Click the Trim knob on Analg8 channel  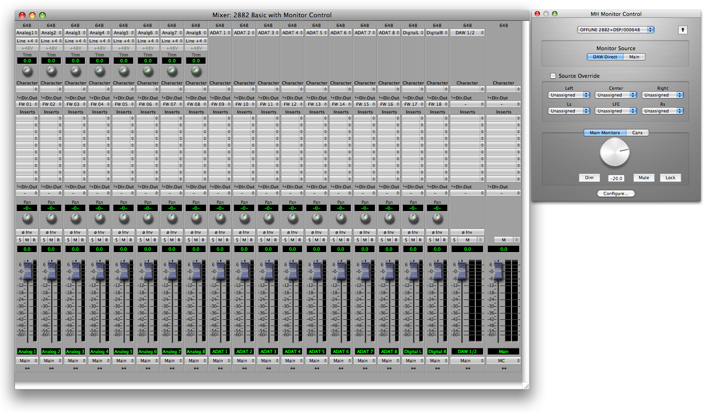pos(196,71)
